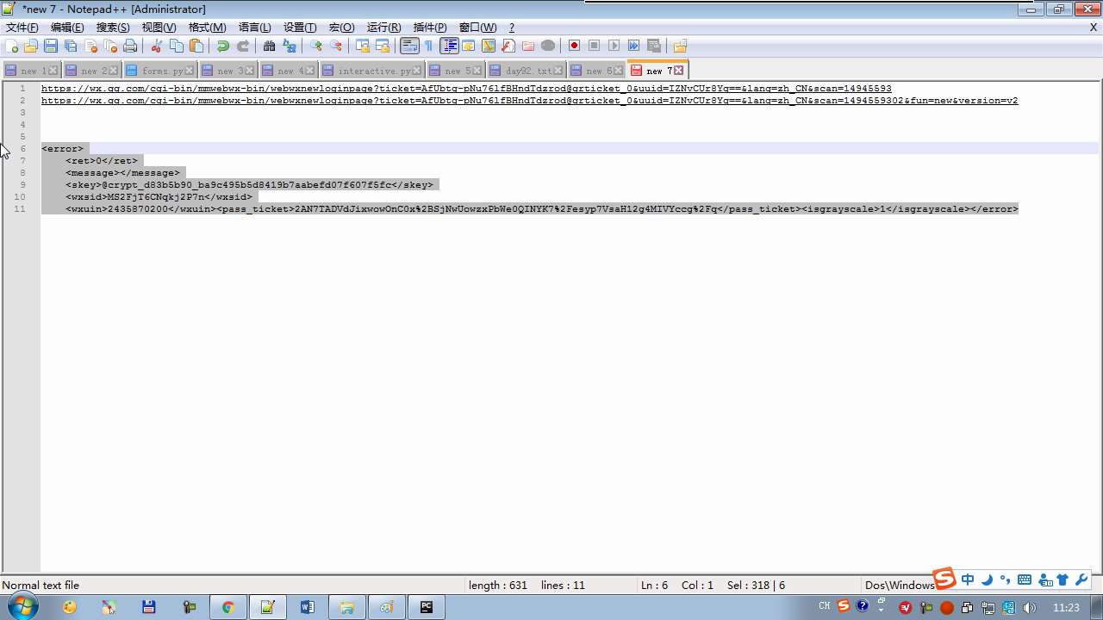Open Microsoft Word from the taskbar
The height and width of the screenshot is (620, 1103).
308,607
